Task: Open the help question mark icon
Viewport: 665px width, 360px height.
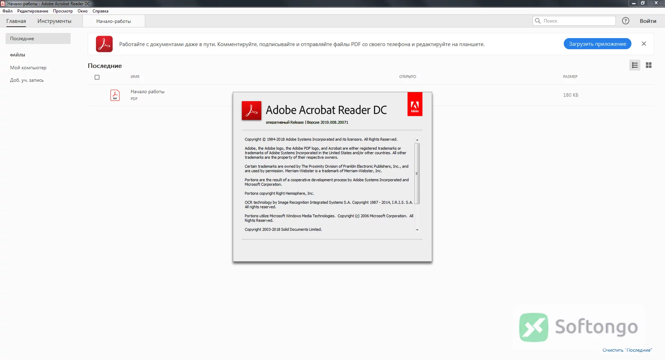Action: 626,21
